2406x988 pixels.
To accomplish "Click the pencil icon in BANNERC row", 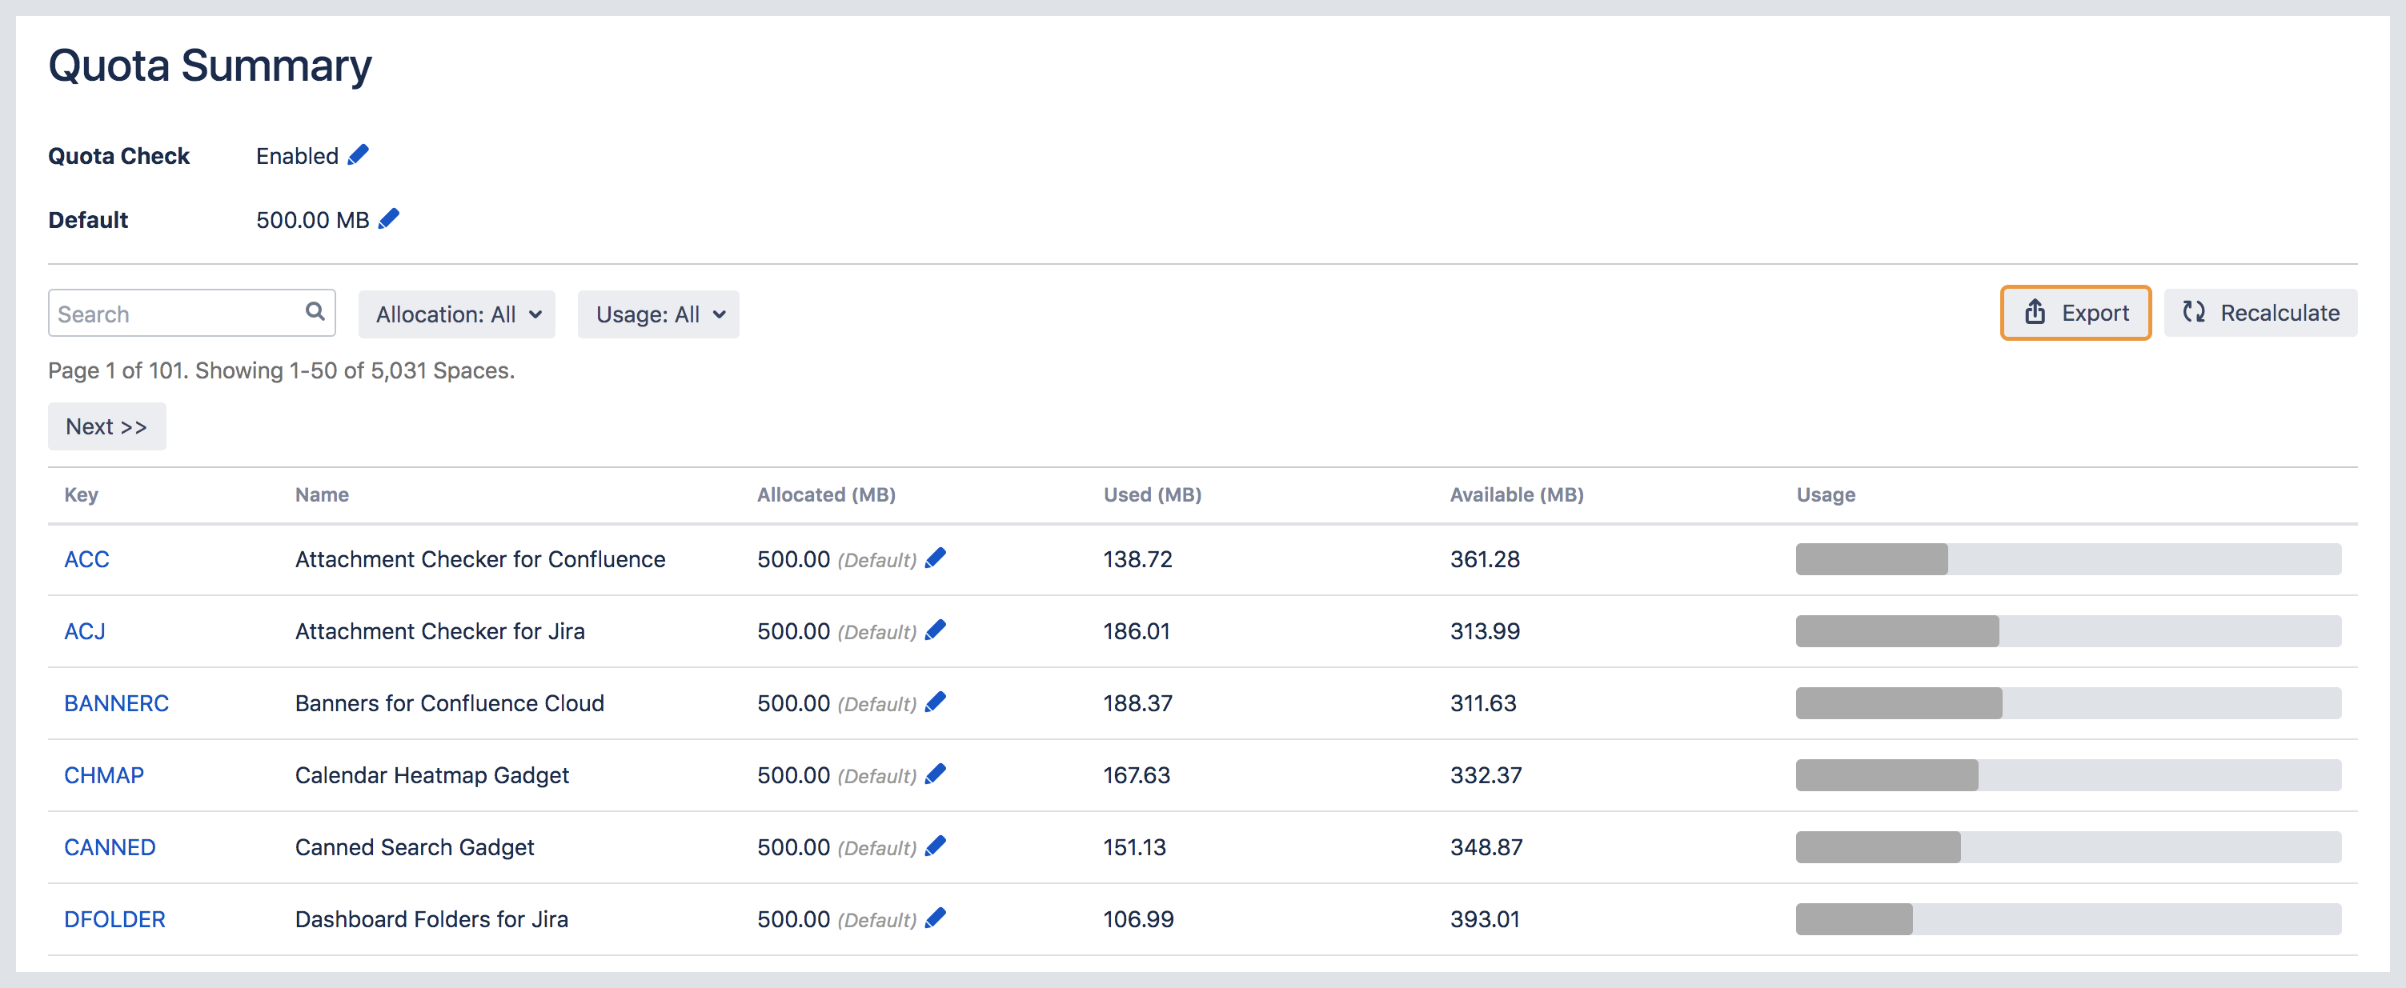I will point(935,702).
